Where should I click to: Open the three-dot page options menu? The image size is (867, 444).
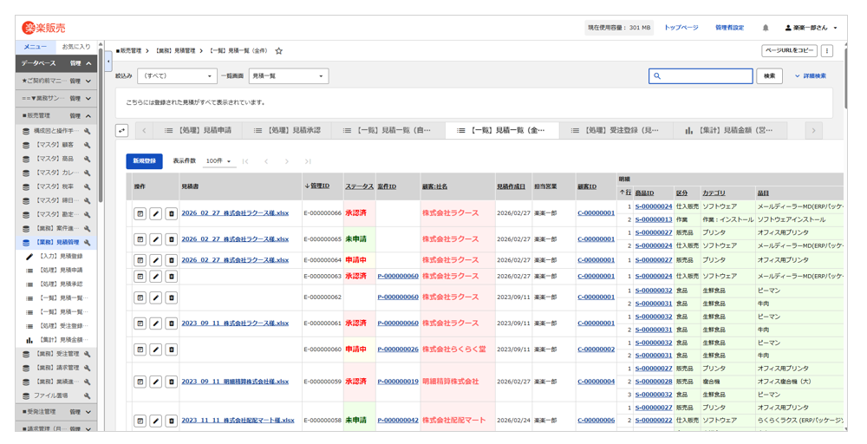pyautogui.click(x=827, y=51)
